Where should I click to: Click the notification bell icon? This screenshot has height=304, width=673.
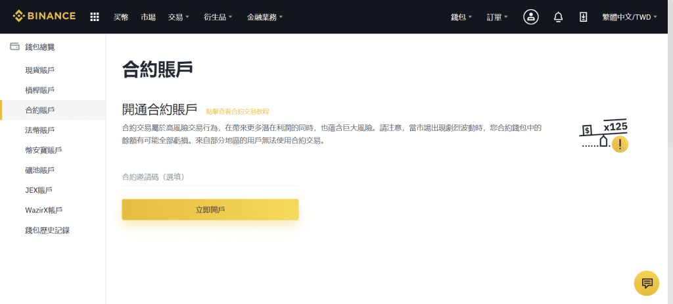click(558, 17)
